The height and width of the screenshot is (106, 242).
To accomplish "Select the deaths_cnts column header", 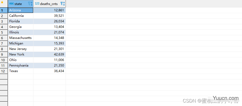I will click(x=50, y=4).
